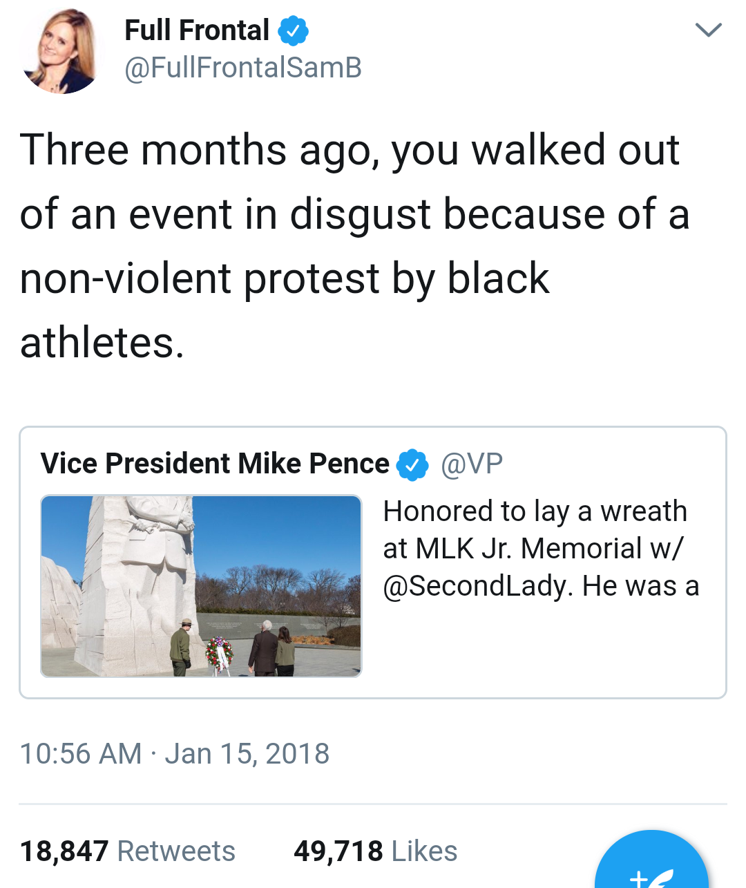Open the 10:56 AM Jan 15, 2018 timestamp

[x=174, y=753]
